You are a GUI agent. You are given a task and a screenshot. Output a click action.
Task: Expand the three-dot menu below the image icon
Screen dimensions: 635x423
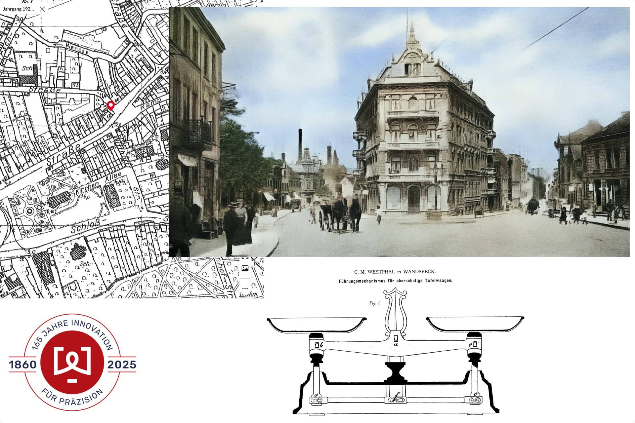point(244,289)
